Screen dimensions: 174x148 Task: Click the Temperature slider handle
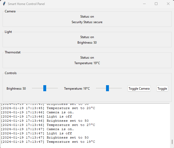[107, 88]
